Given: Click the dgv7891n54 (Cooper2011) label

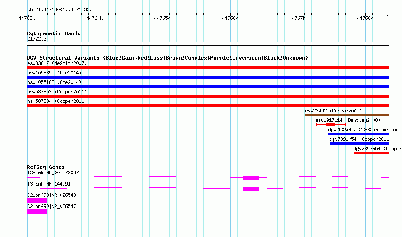Looking at the screenshot, I should [x=360, y=139].
